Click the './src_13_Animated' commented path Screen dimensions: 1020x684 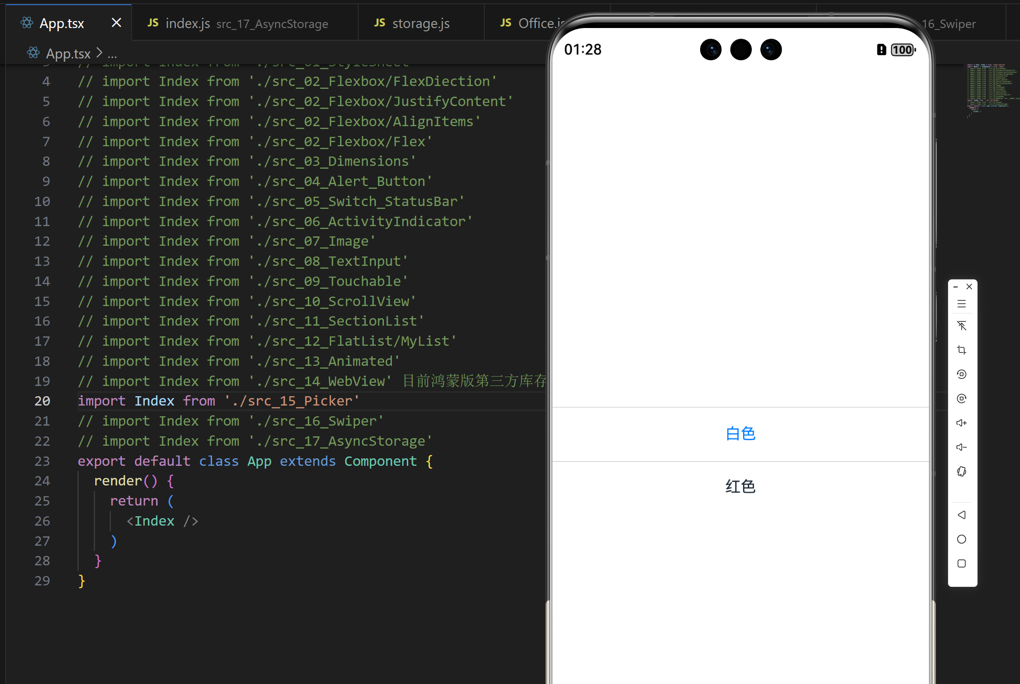pos(324,362)
